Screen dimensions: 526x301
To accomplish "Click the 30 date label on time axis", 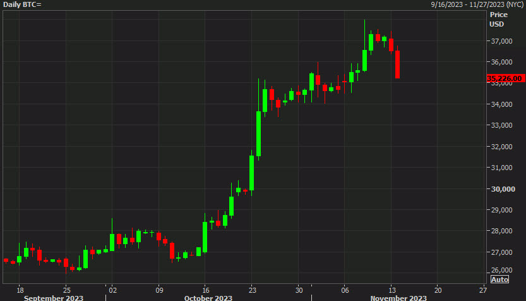I will (299, 290).
